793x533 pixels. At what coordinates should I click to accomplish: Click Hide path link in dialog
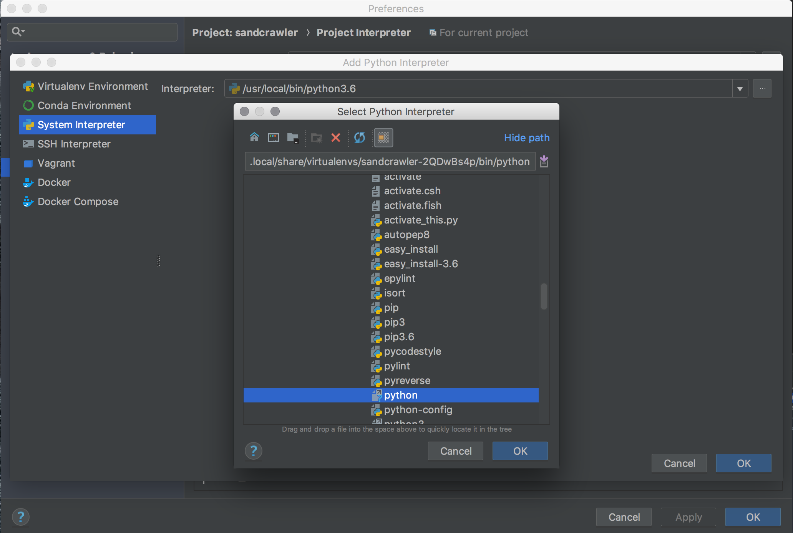526,138
